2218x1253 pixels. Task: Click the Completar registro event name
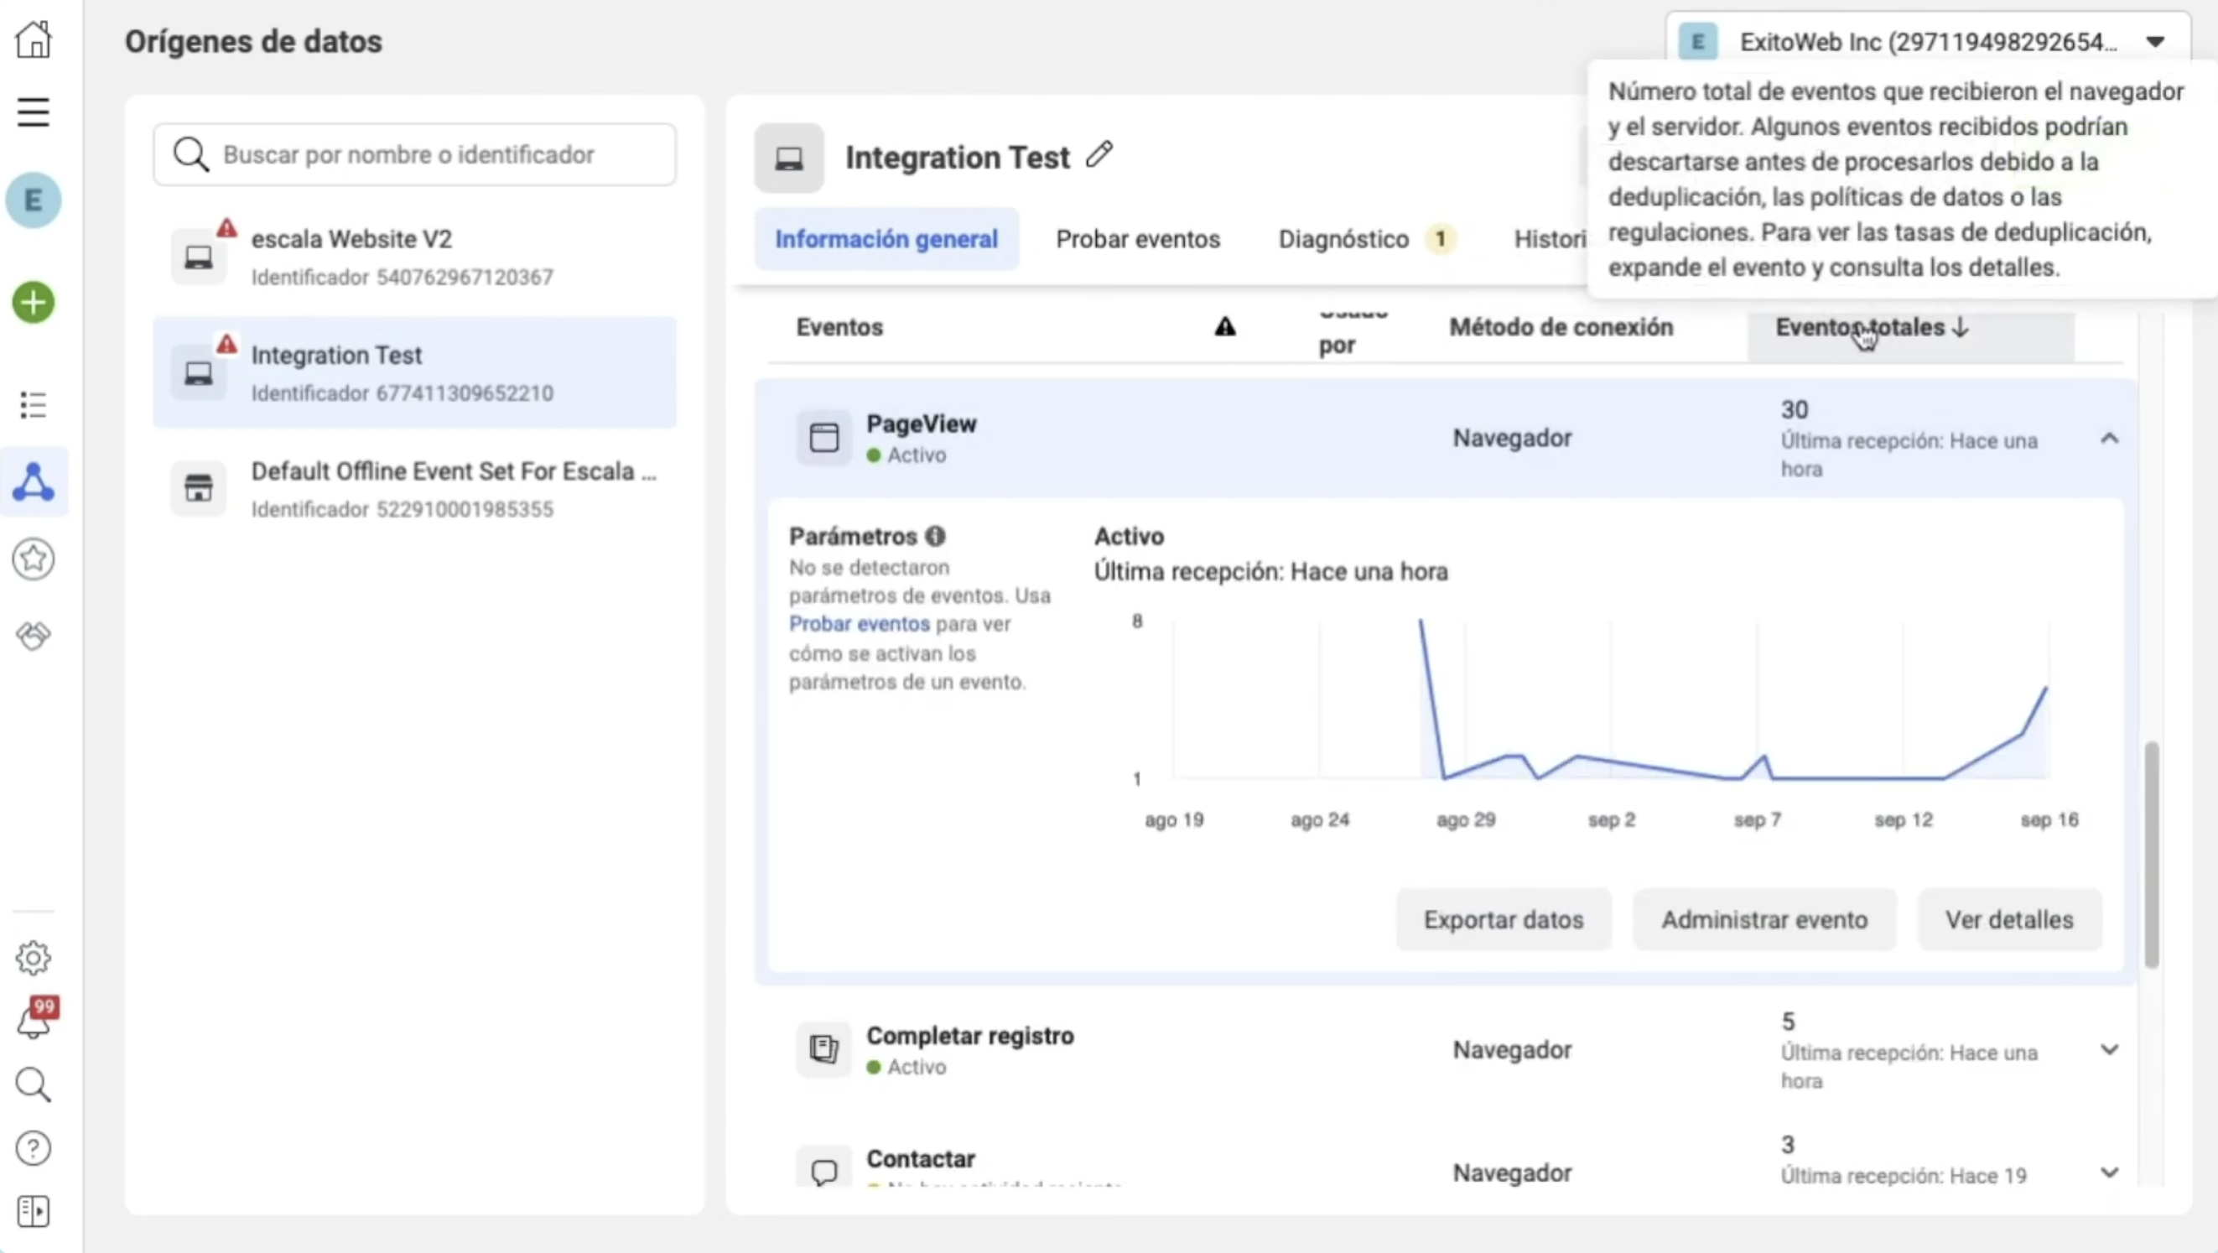(x=970, y=1035)
